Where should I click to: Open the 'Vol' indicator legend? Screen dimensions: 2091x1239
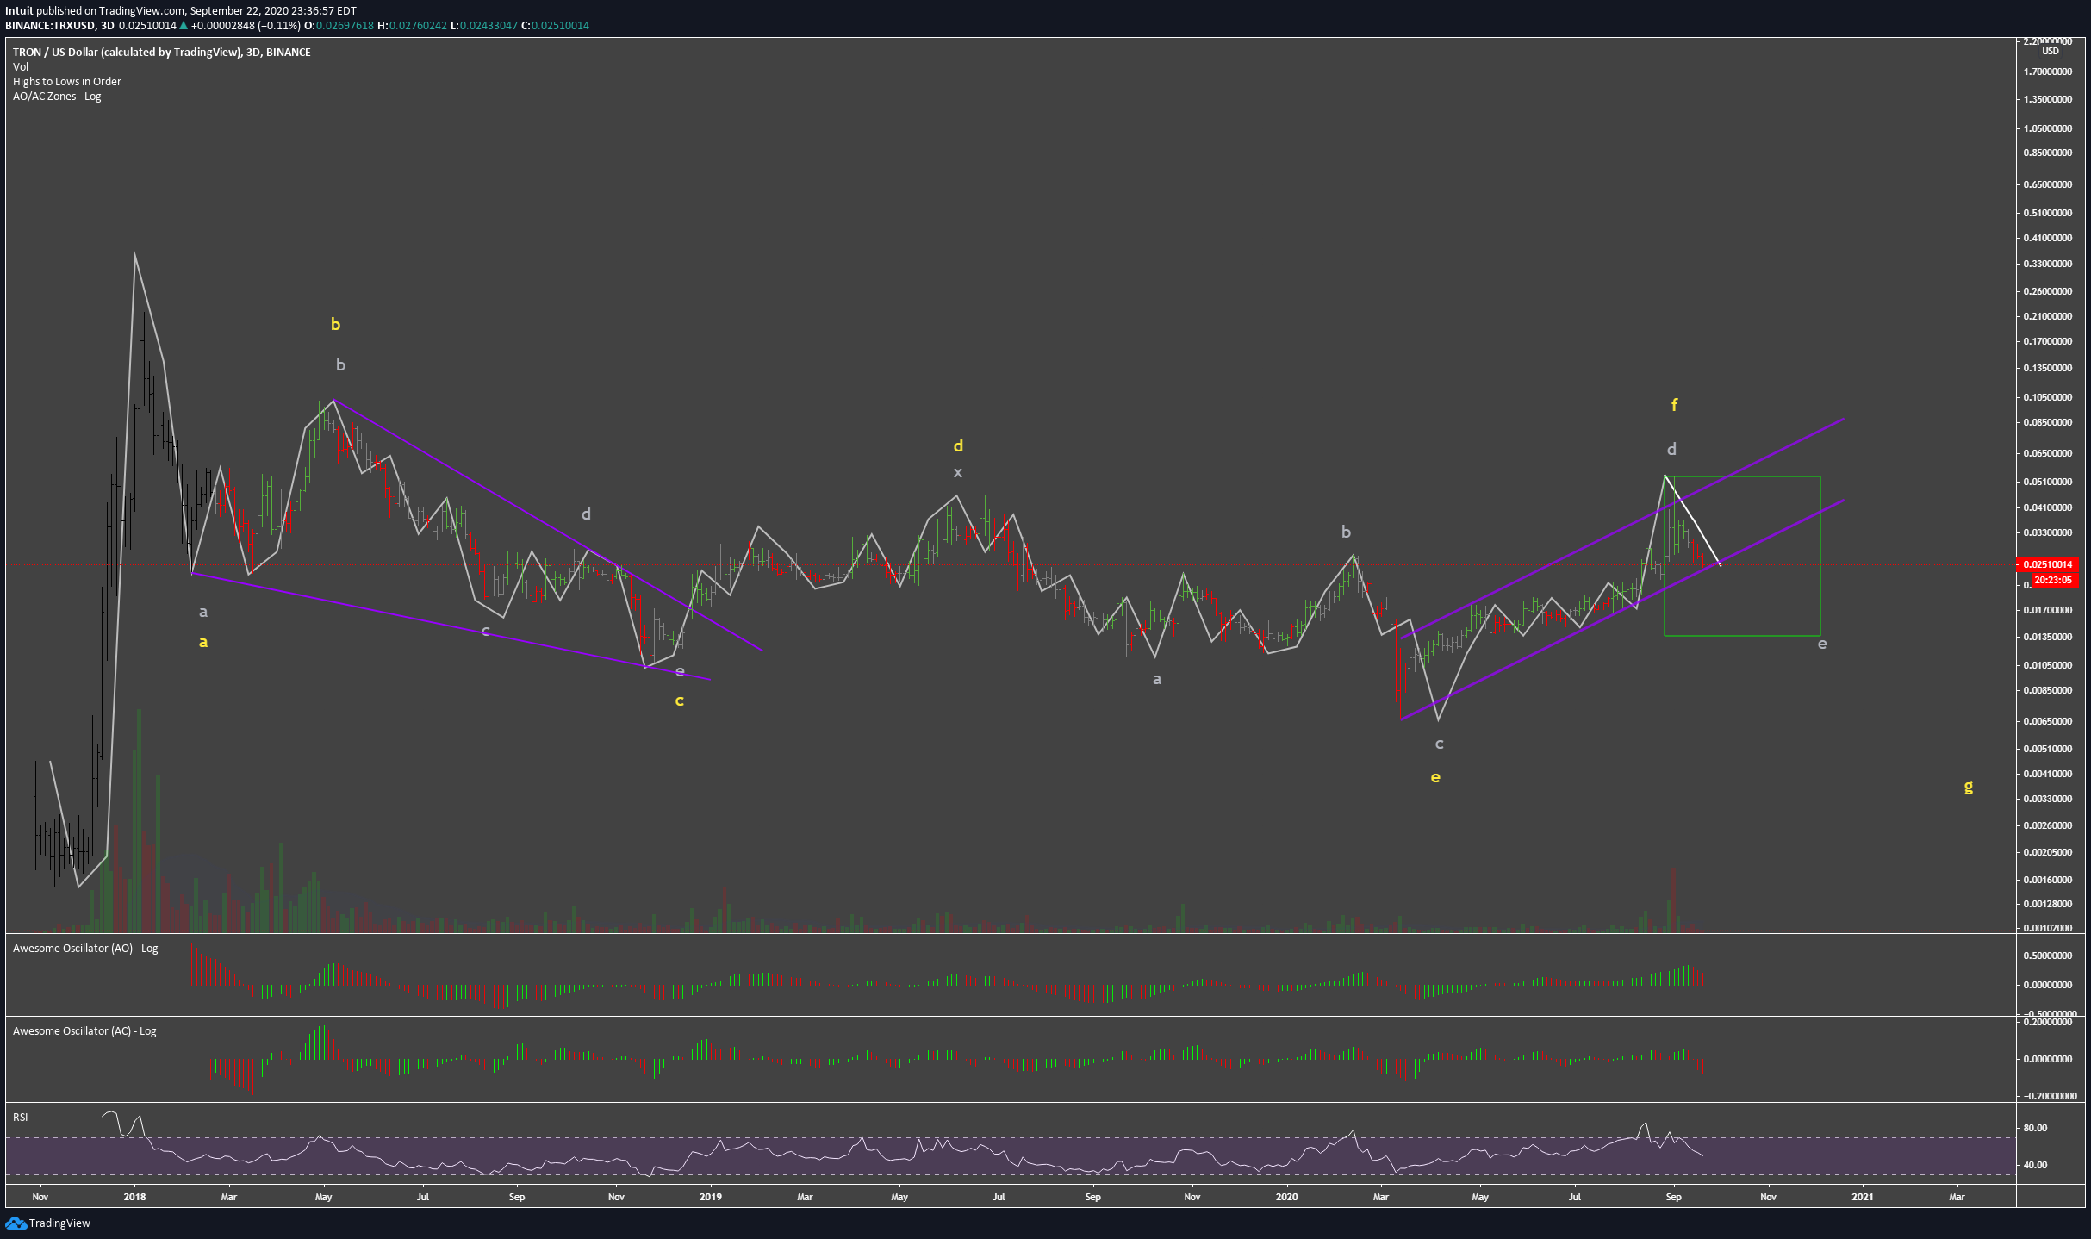click(21, 66)
